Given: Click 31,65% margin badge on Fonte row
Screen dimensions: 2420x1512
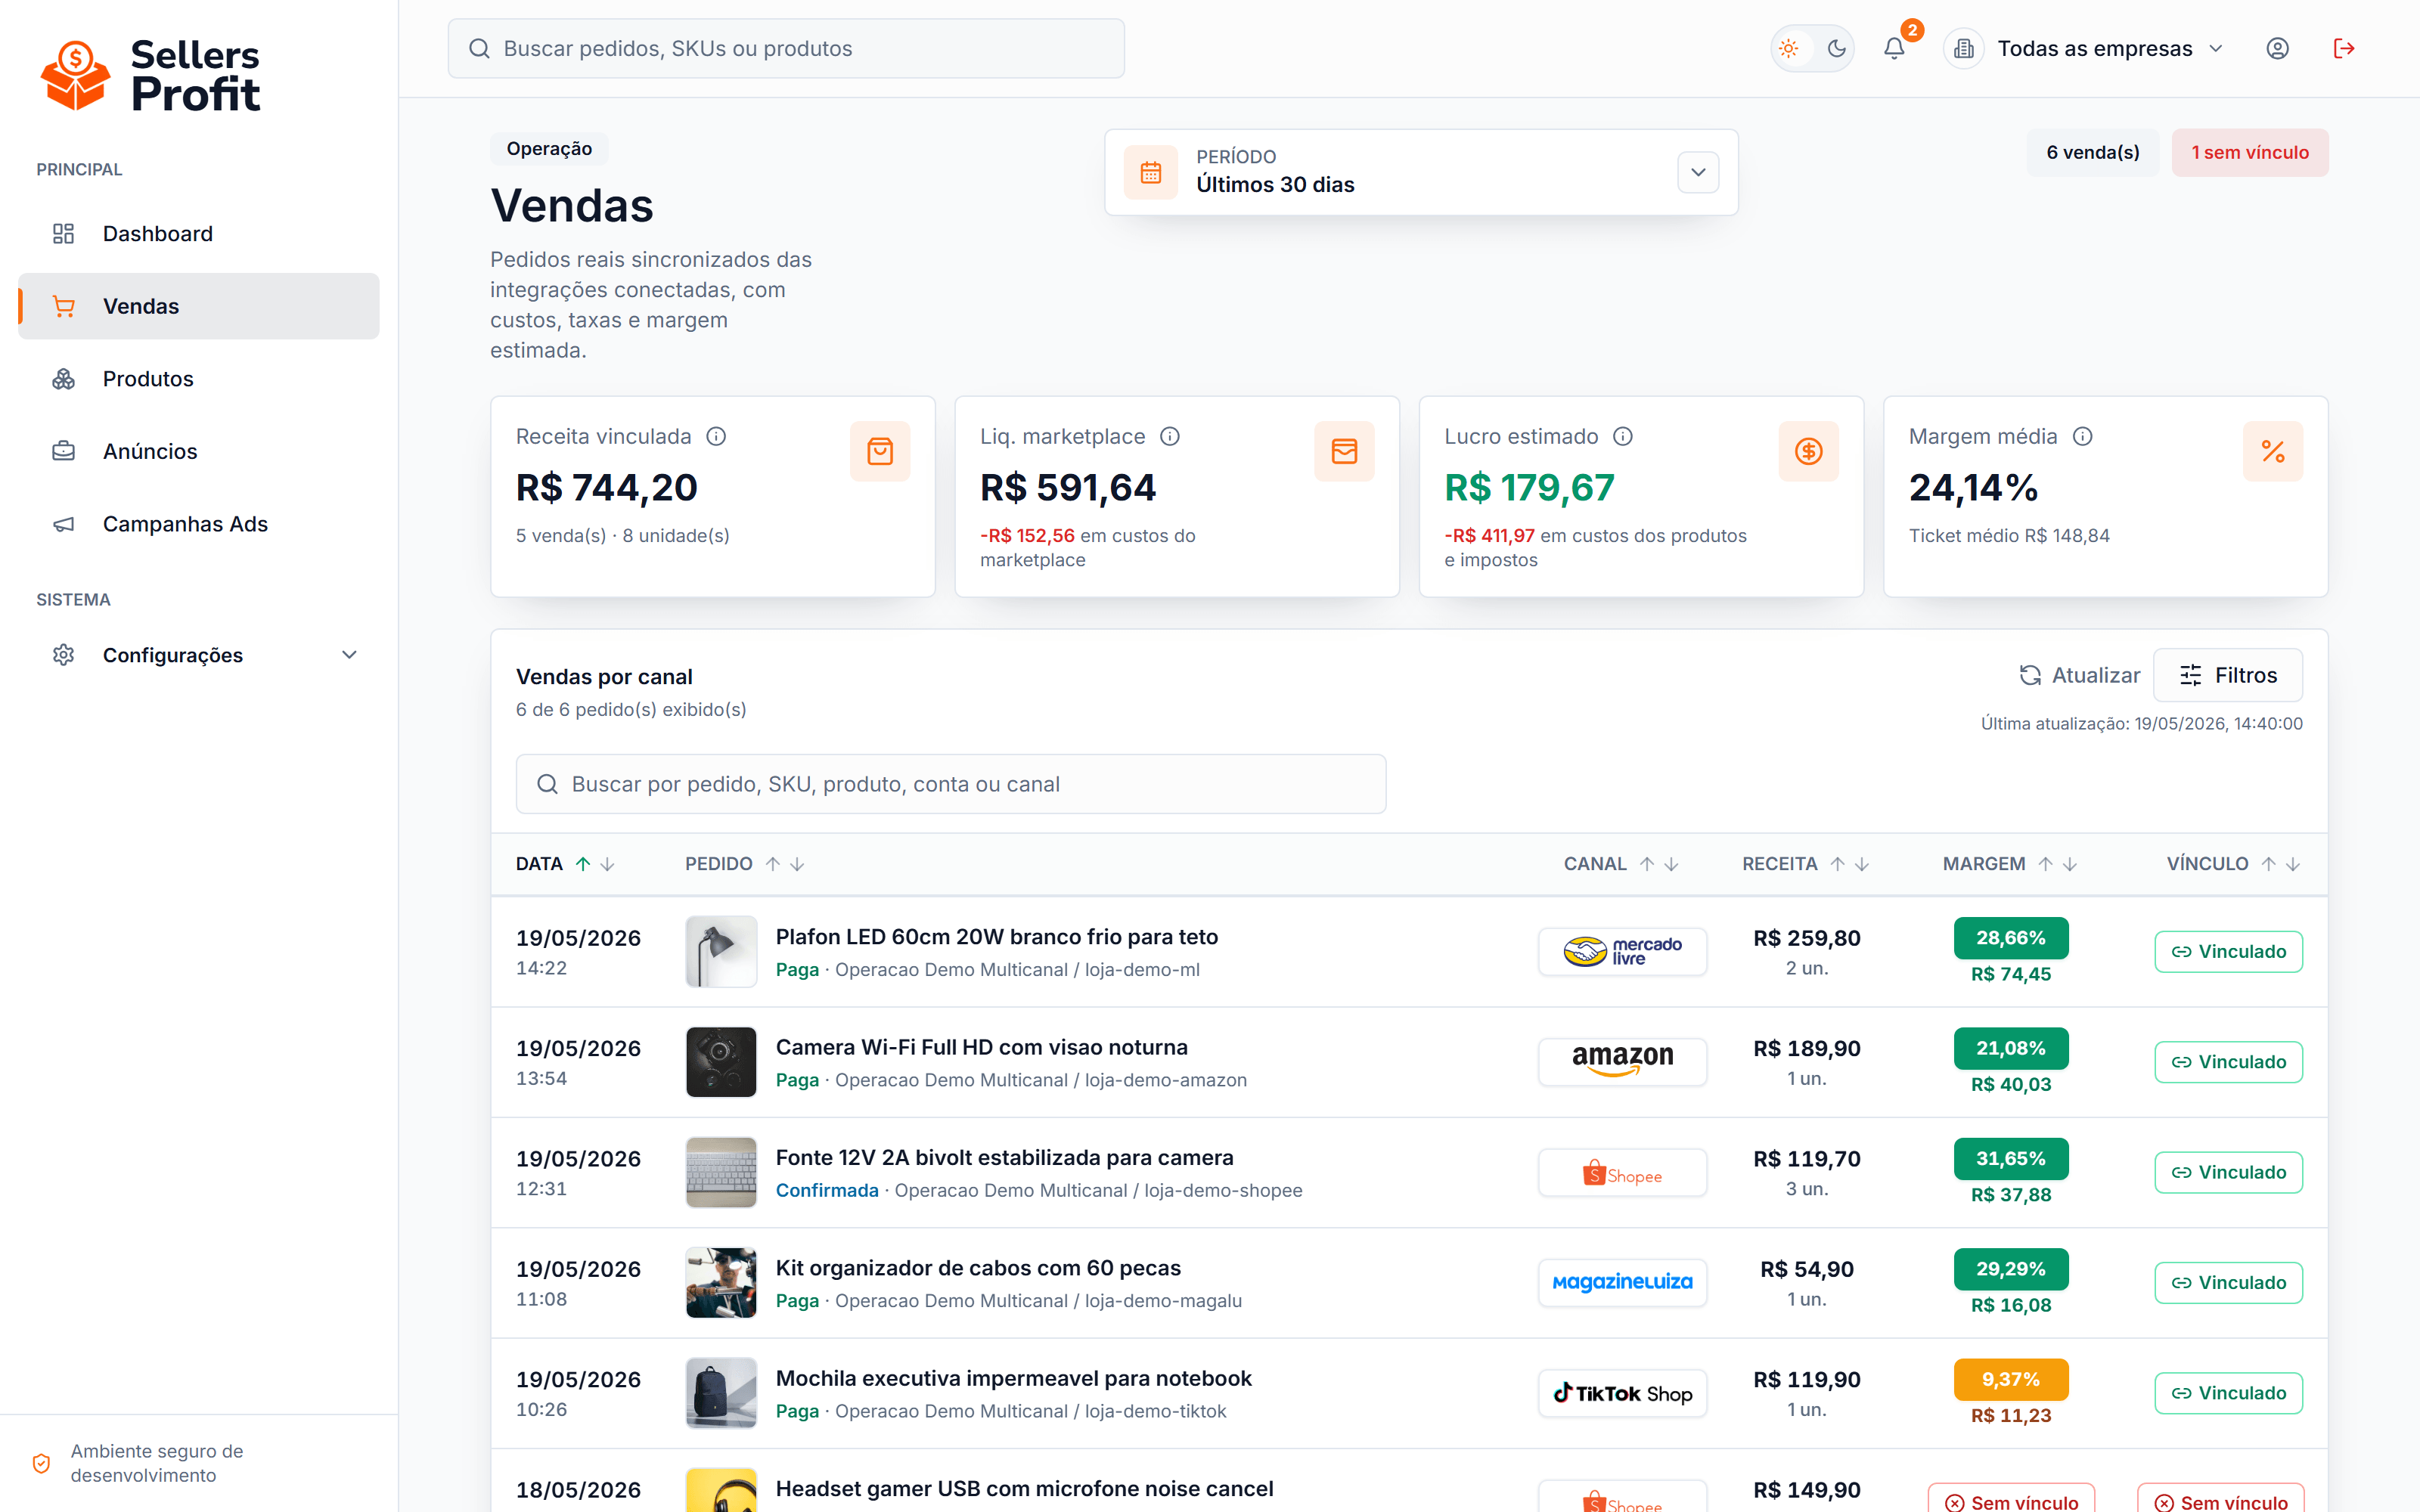Looking at the screenshot, I should (2011, 1158).
